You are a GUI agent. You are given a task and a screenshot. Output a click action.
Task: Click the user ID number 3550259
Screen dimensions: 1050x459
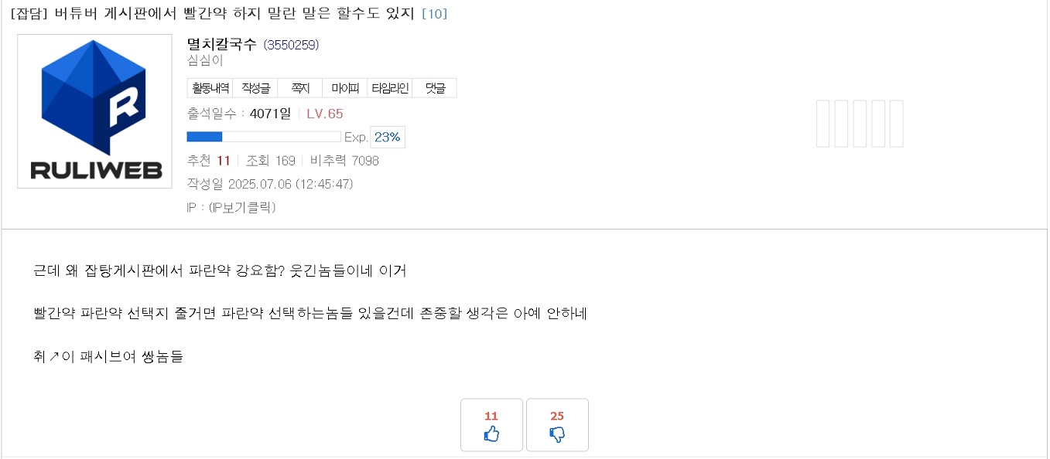pos(291,45)
